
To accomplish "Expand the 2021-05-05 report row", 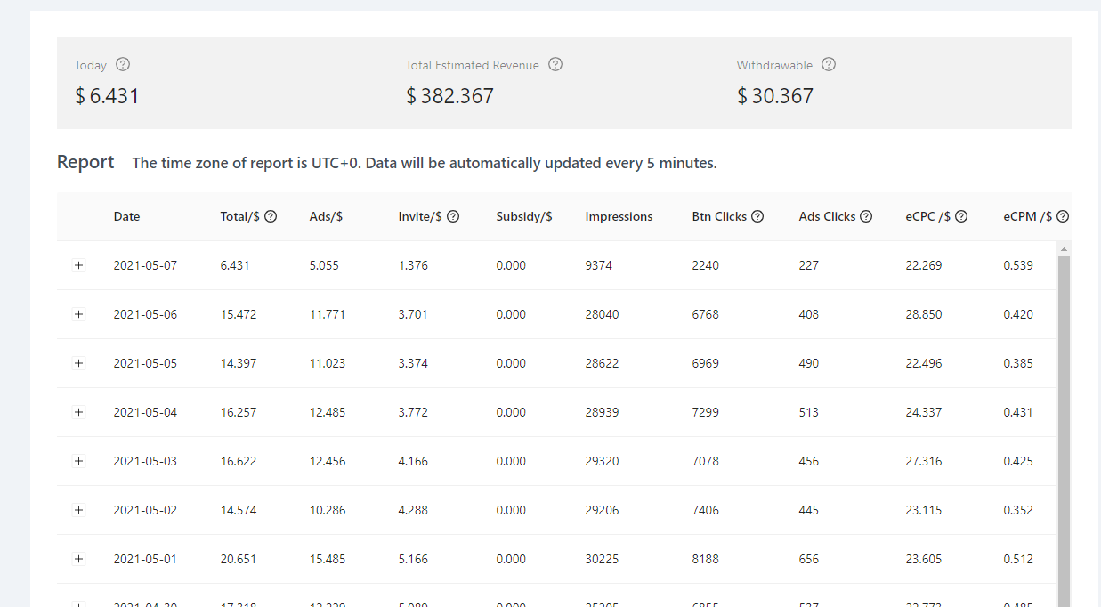I will pyautogui.click(x=78, y=363).
